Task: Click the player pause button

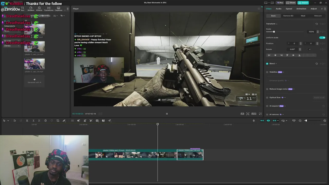Action: coord(167,114)
